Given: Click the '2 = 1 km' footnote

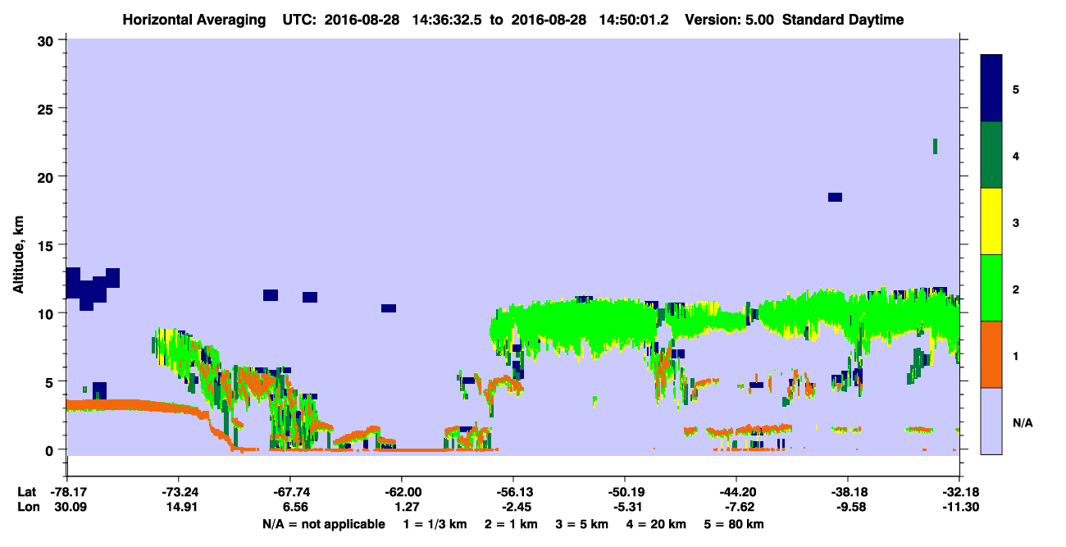Looking at the screenshot, I should pos(512,524).
